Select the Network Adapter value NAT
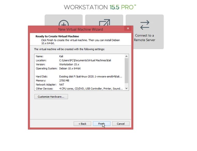 pos(62,85)
